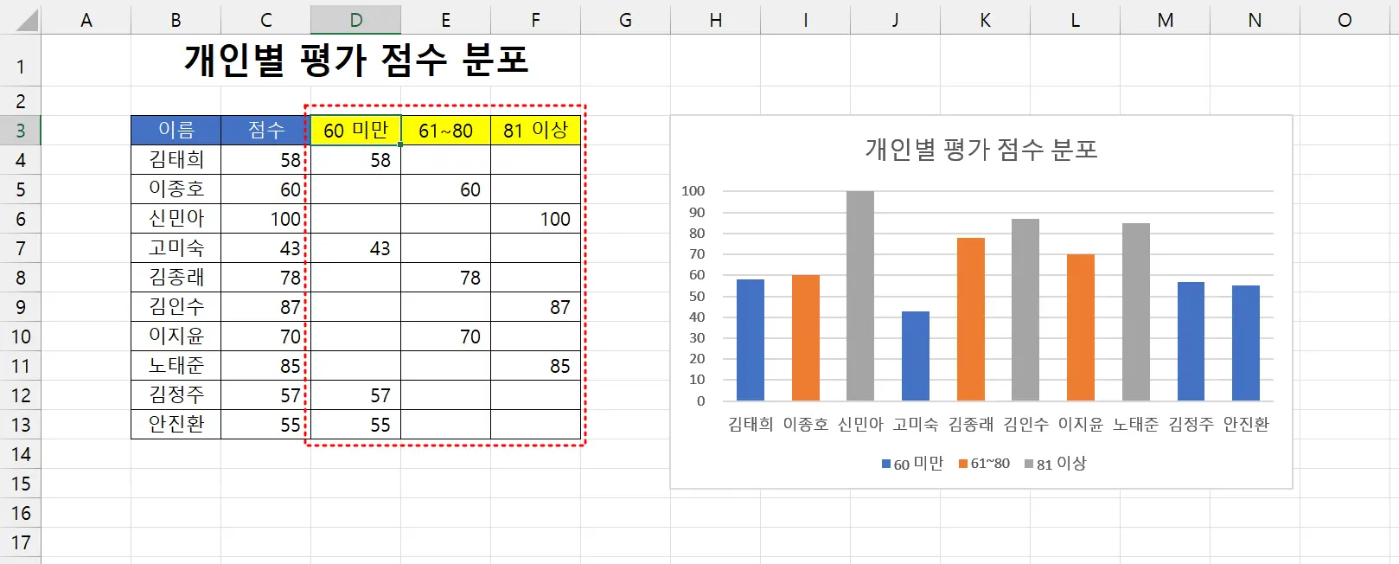This screenshot has width=1399, height=564.
Task: Select cell 85 in the 81 이상 column
Action: (x=535, y=366)
